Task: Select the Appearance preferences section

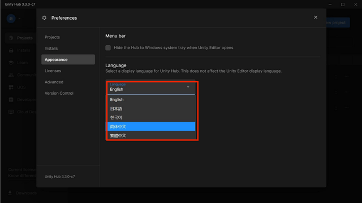Action: (x=68, y=60)
